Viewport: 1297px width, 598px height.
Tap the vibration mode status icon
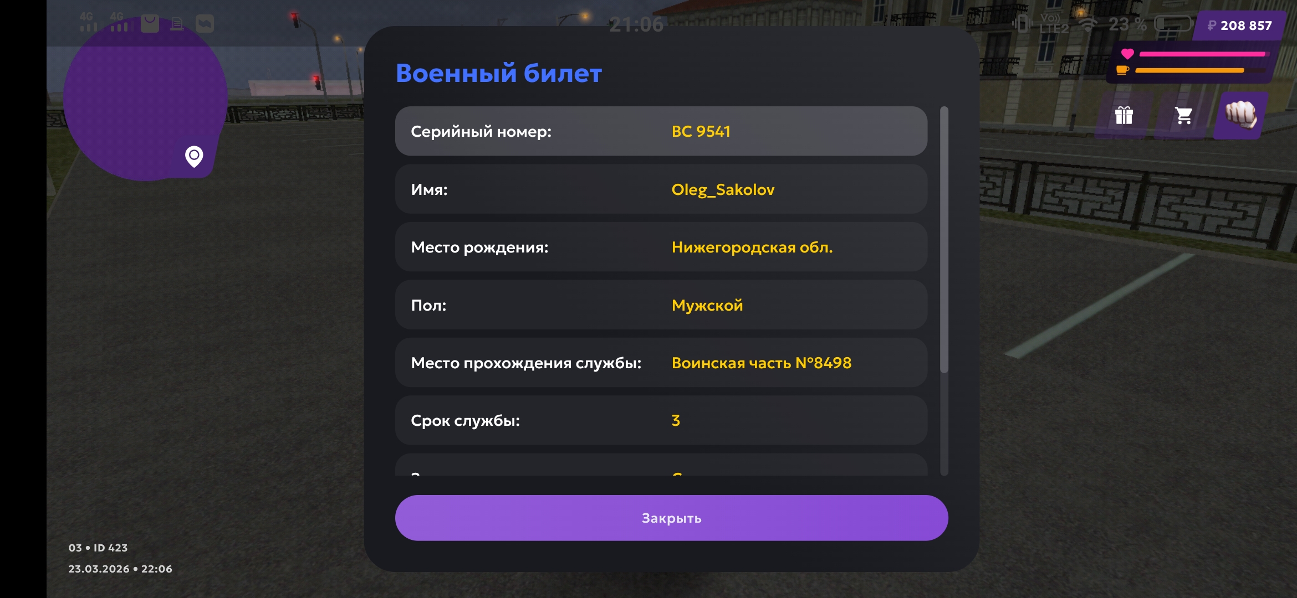click(x=1022, y=24)
